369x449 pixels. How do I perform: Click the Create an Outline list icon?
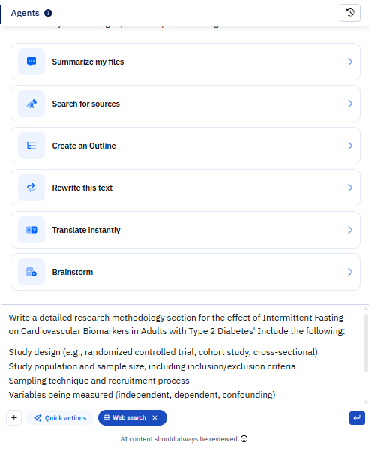pos(31,146)
